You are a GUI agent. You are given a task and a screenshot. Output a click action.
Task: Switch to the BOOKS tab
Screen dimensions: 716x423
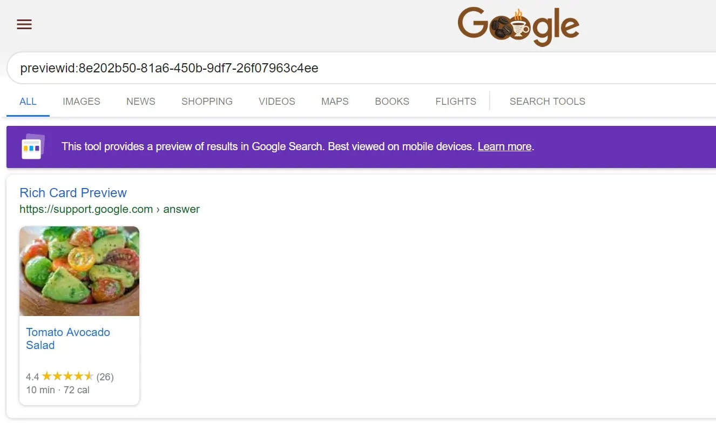coord(392,101)
